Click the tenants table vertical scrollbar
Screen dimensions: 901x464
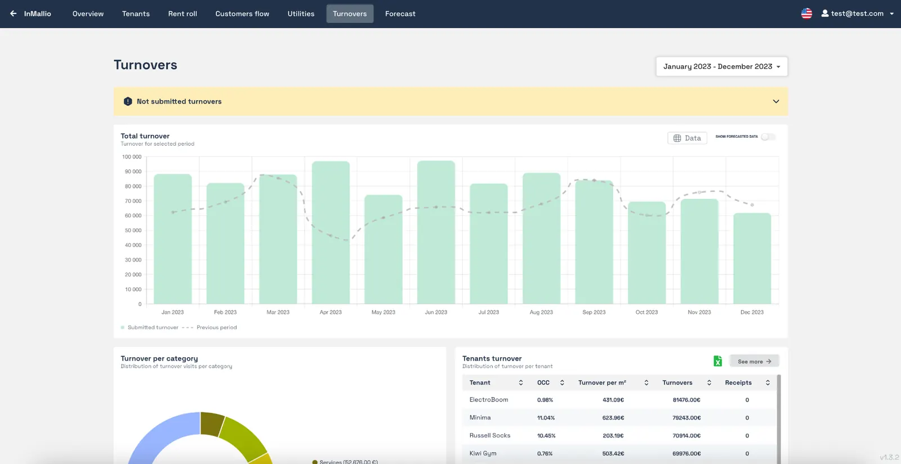click(x=779, y=419)
